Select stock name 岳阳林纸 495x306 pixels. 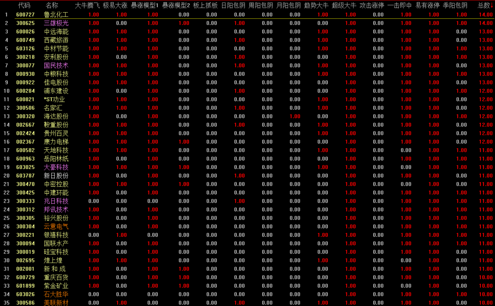pos(56,159)
